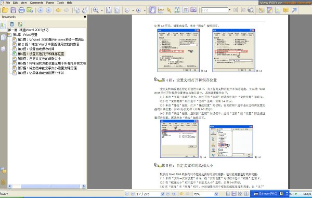312x198 pixels.
Task: Add a new bookmark using the bookmark-page icon
Action: (x=20, y=24)
